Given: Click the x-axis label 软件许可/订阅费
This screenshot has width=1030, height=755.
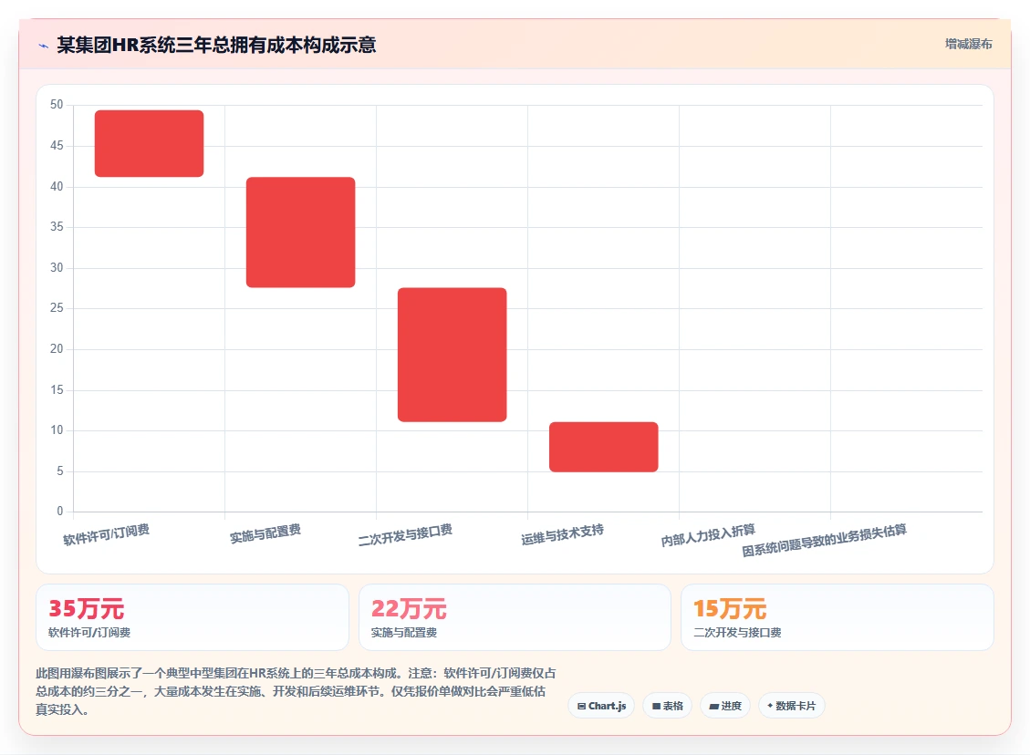Looking at the screenshot, I should pyautogui.click(x=107, y=535).
